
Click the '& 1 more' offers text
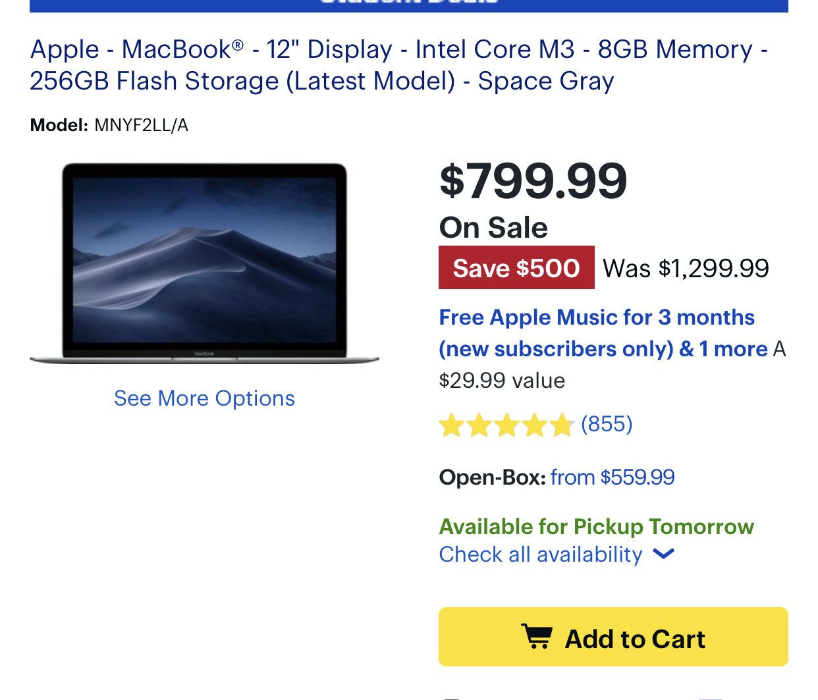click(723, 349)
